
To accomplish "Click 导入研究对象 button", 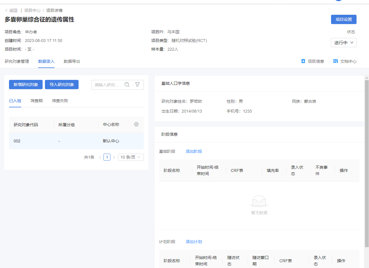I will click(62, 85).
